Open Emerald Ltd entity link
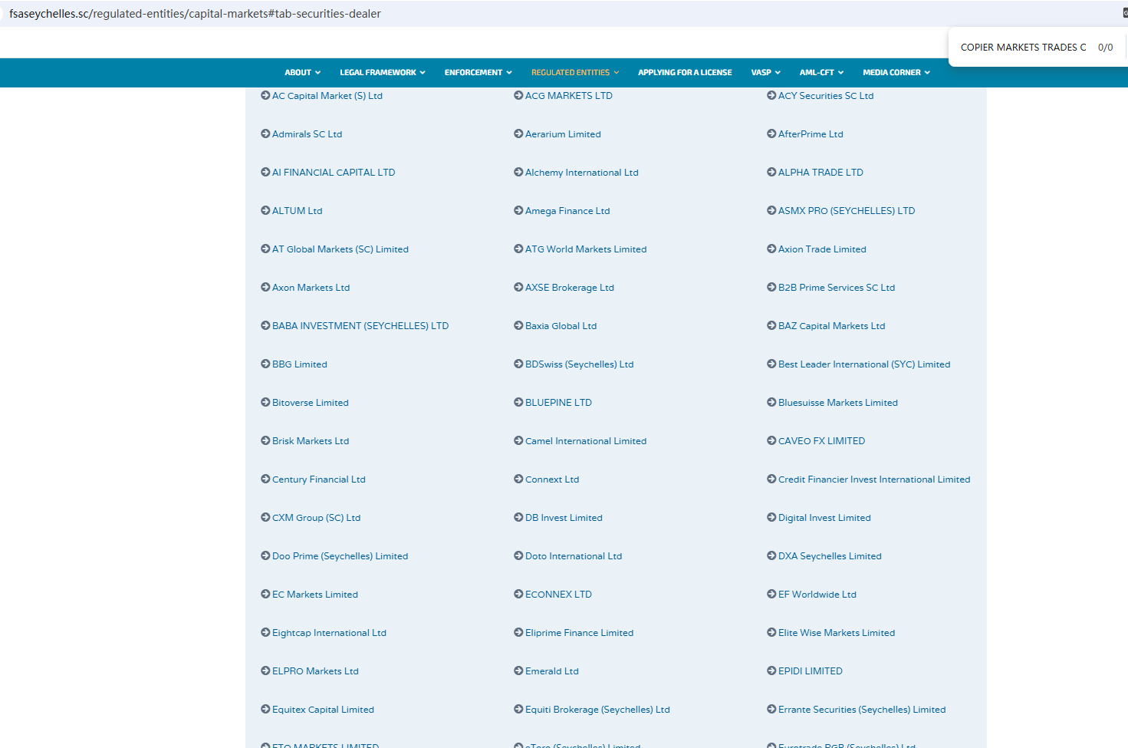The height and width of the screenshot is (748, 1128). tap(552, 671)
